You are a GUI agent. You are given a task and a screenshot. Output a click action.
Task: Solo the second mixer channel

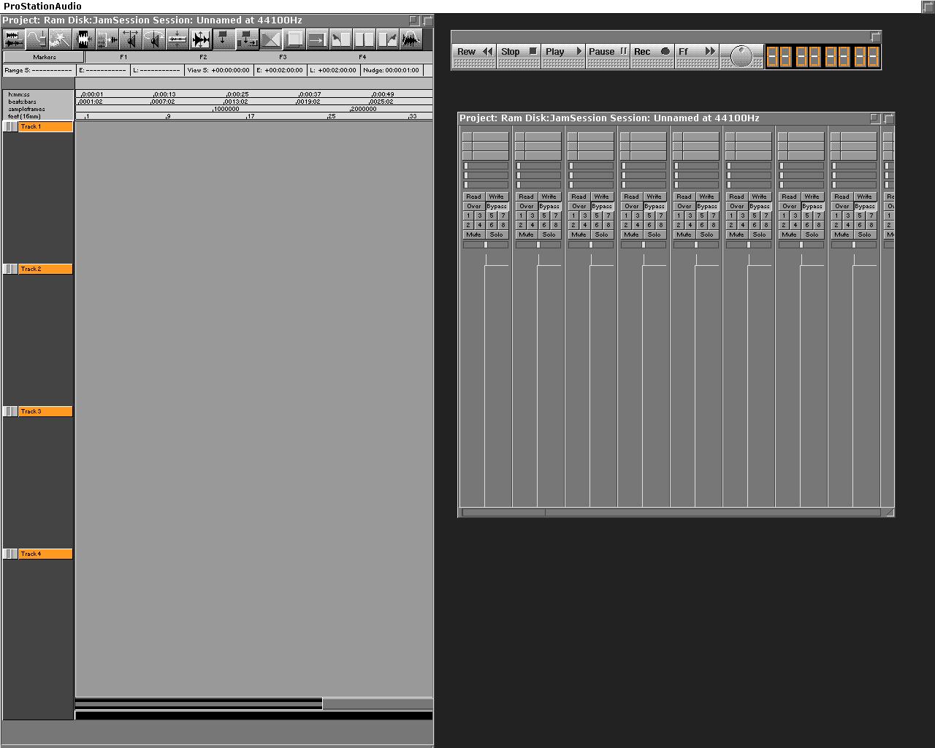click(549, 234)
